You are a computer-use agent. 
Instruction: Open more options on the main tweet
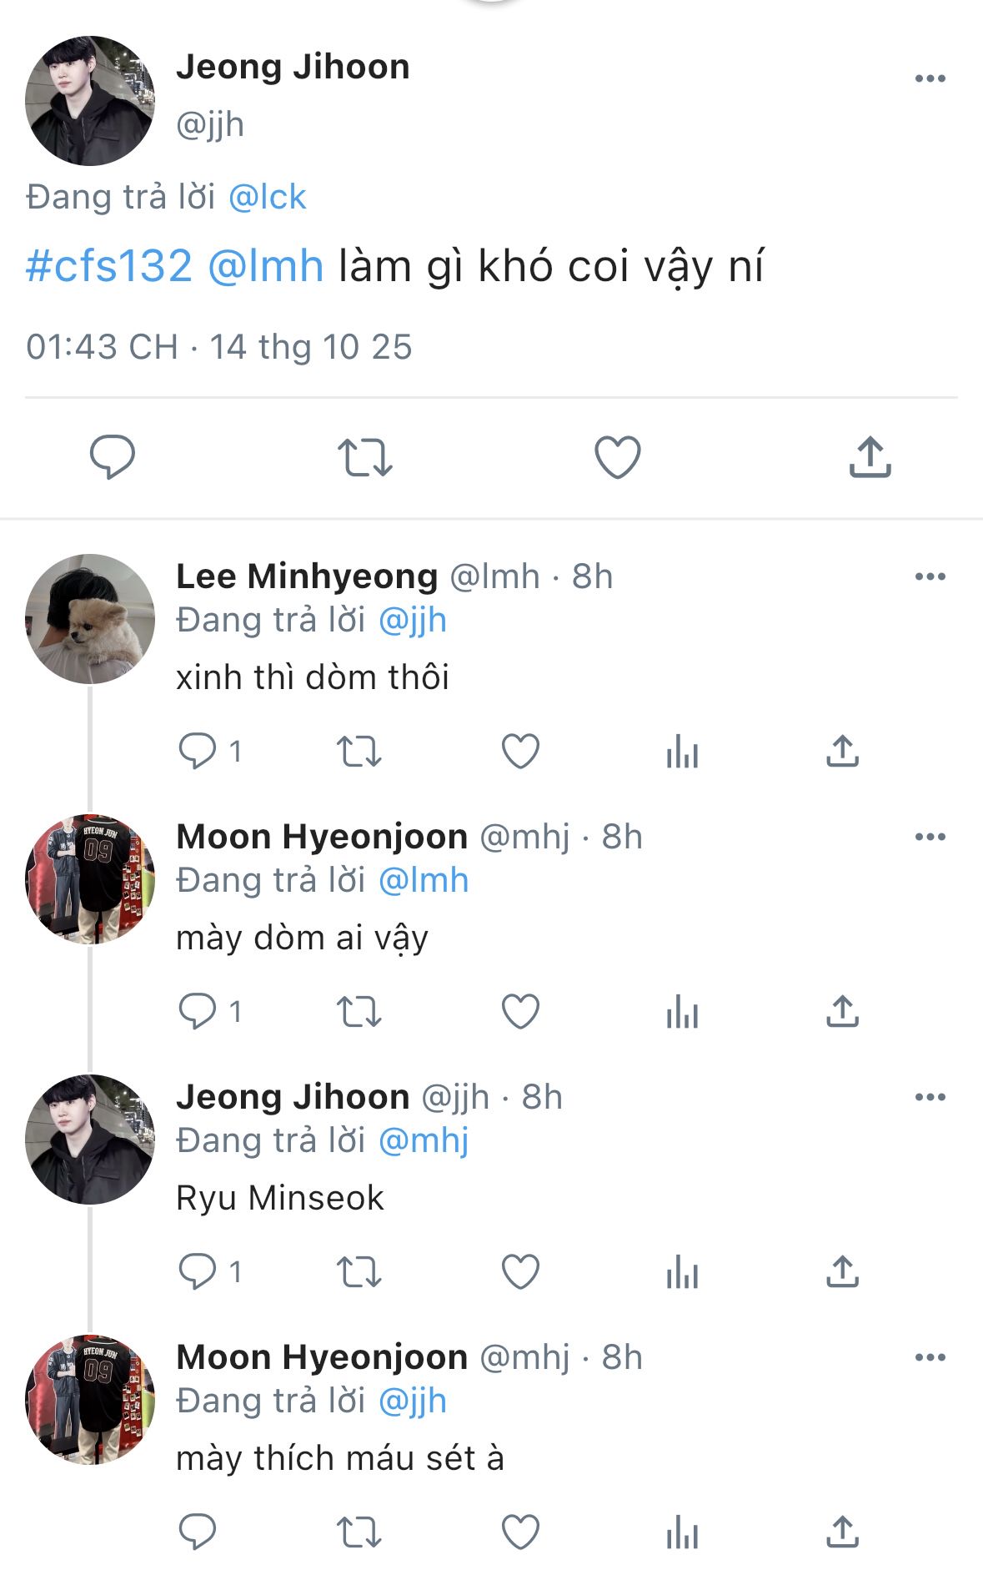pos(930,78)
